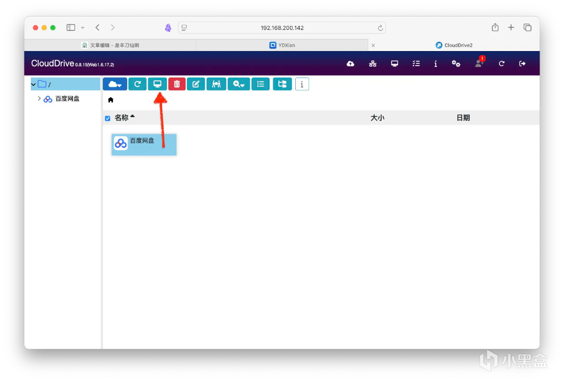Collapse the root '/' folder chevron in tree
564x381 pixels.
33,84
